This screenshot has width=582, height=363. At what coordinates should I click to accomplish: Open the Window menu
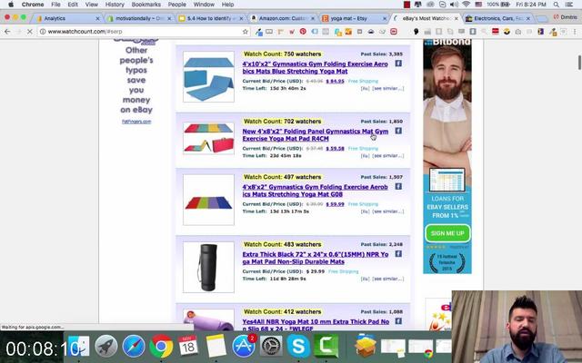204,5
